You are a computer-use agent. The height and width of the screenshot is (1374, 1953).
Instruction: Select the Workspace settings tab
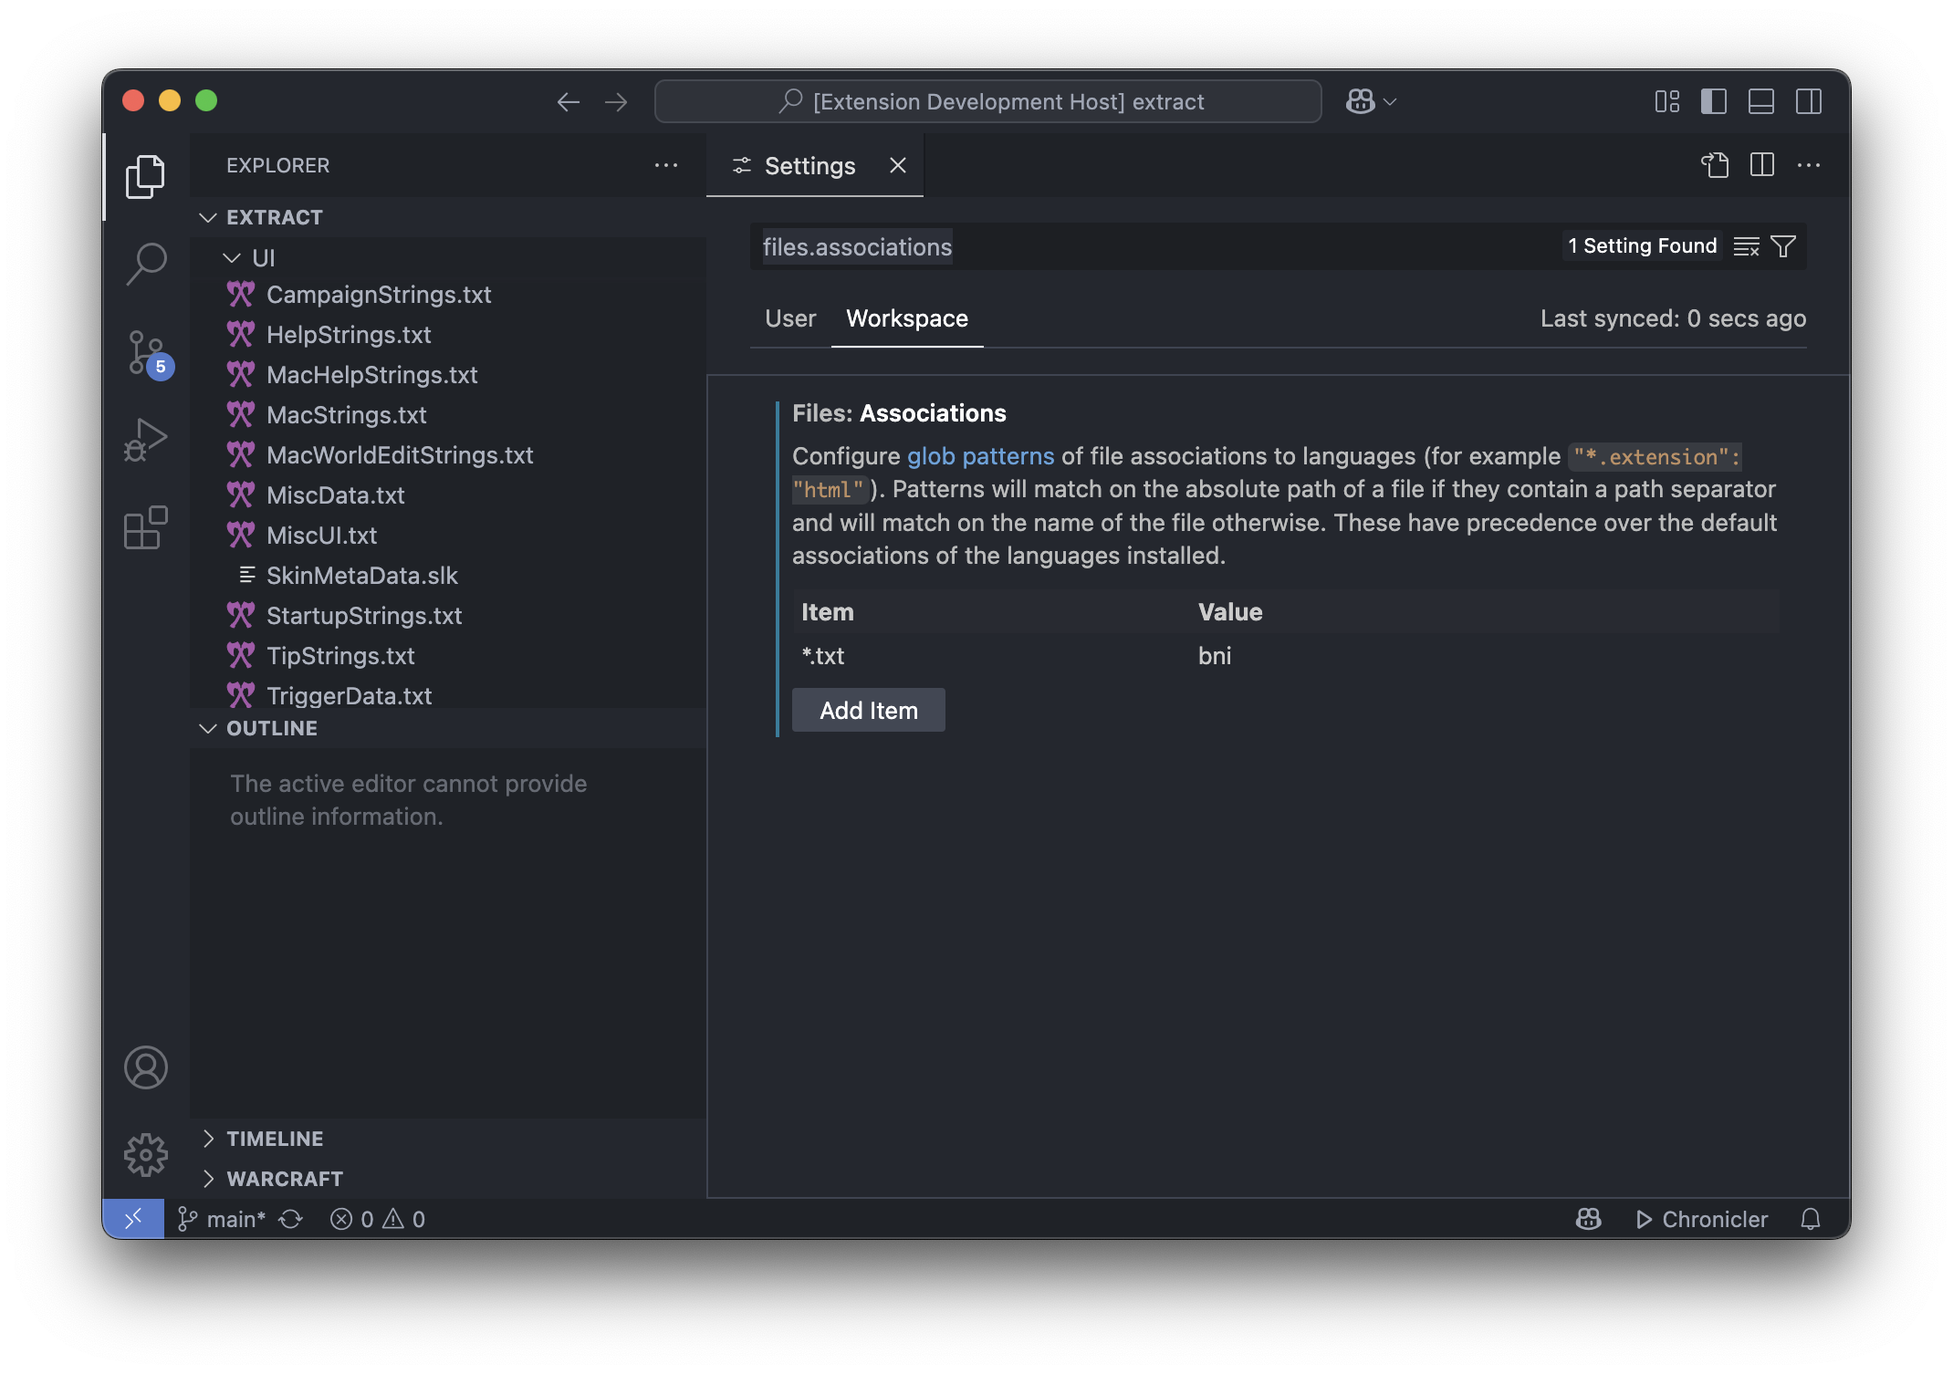click(x=906, y=318)
